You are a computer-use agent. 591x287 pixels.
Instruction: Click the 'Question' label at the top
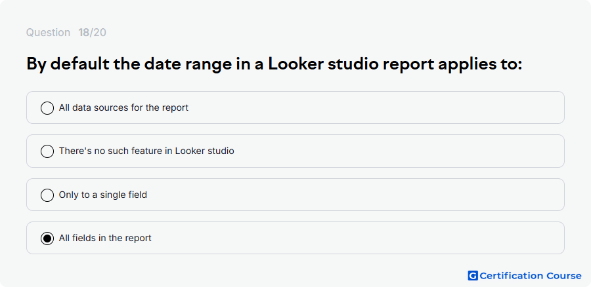tap(48, 33)
